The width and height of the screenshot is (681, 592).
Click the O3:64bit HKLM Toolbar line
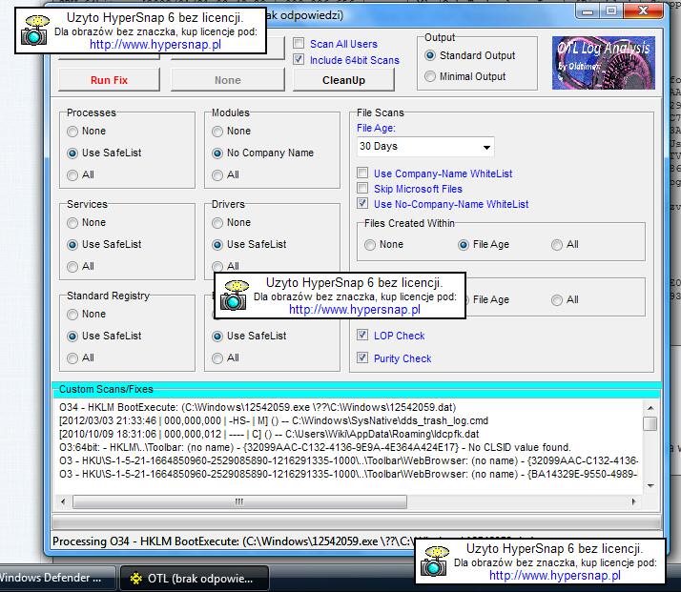(315, 447)
